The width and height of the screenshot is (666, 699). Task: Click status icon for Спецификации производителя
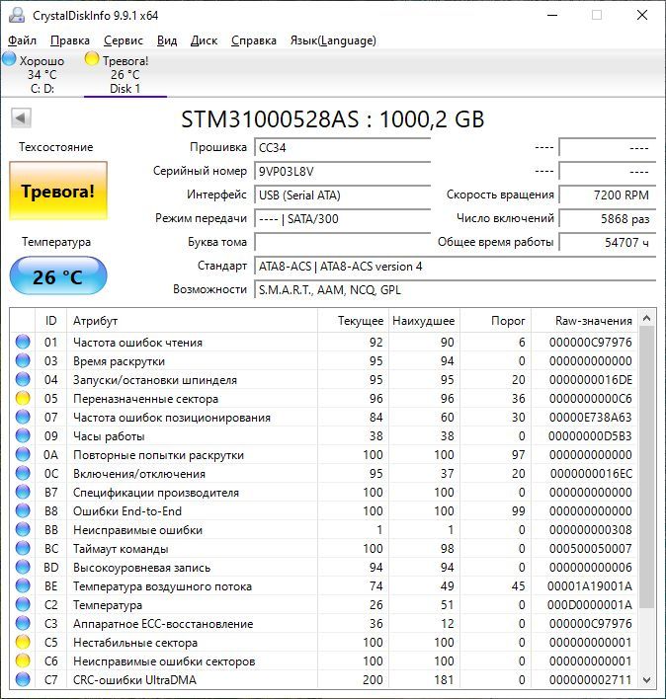coord(23,492)
